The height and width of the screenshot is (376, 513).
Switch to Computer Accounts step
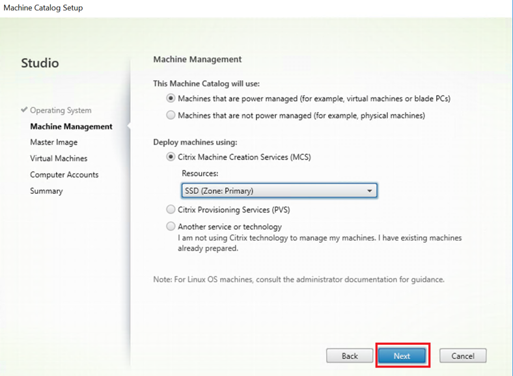coord(64,174)
